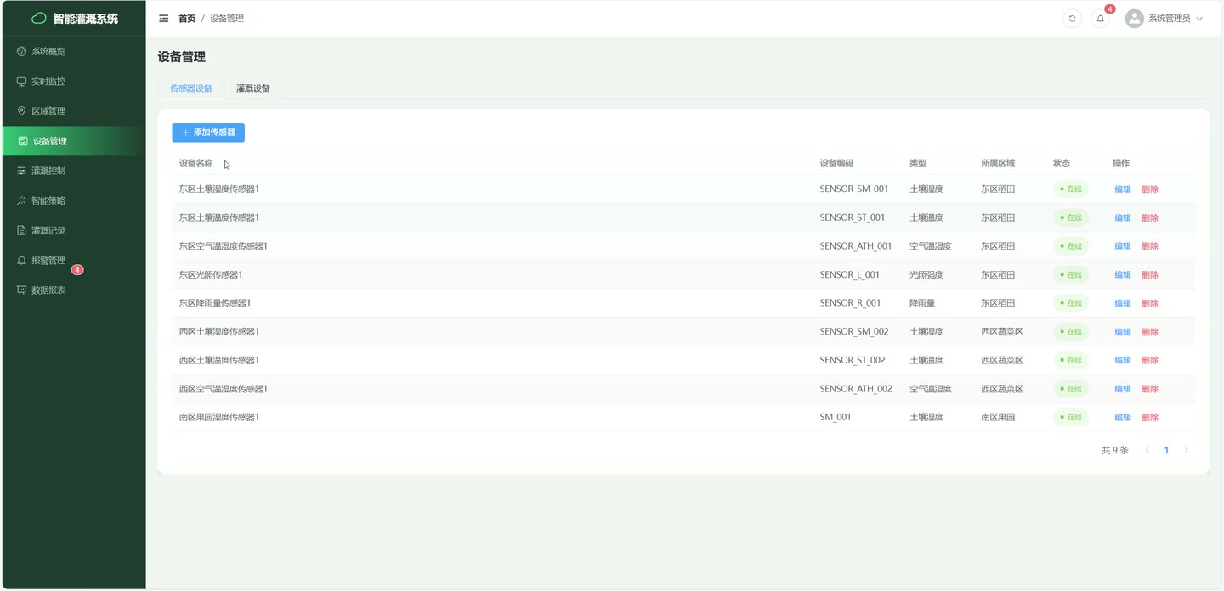
Task: Go to previous page arrow in pagination
Action: coord(1147,450)
